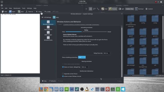Click the 6:06 PM clock in top panel
The height and width of the screenshot is (92, 164).
(x=83, y=1)
